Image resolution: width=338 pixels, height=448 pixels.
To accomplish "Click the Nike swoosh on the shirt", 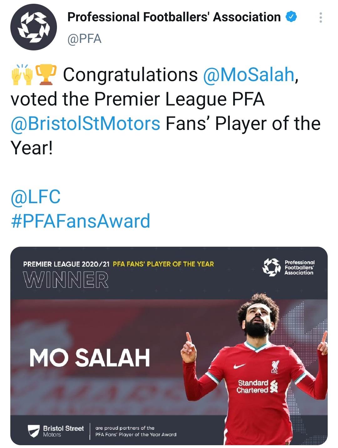I will click(x=240, y=366).
